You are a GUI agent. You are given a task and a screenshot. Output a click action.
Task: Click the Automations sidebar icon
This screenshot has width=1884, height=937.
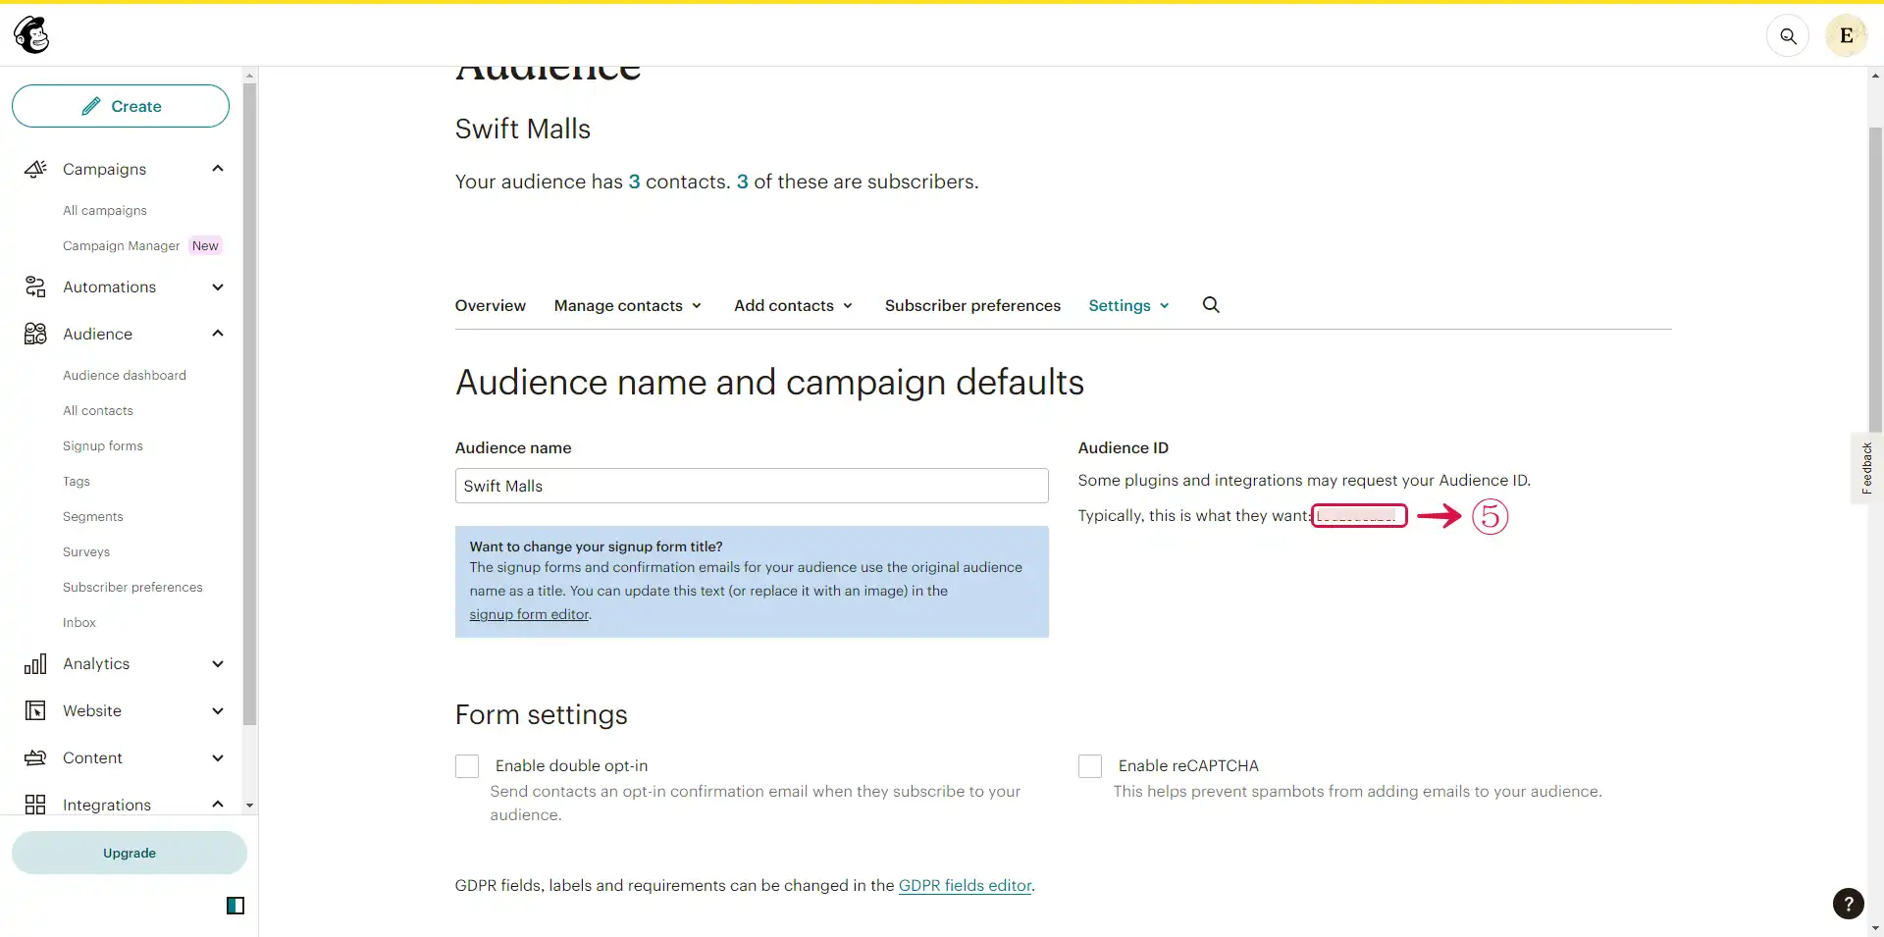[x=35, y=286]
